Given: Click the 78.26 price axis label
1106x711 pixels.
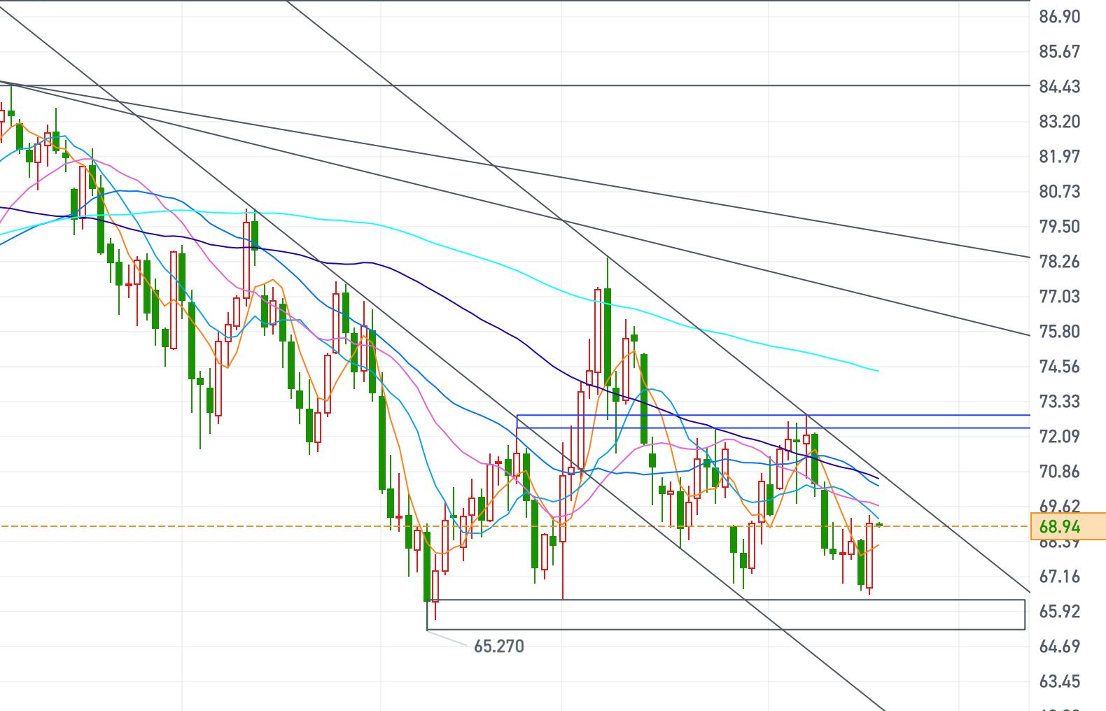Looking at the screenshot, I should pos(1059,262).
